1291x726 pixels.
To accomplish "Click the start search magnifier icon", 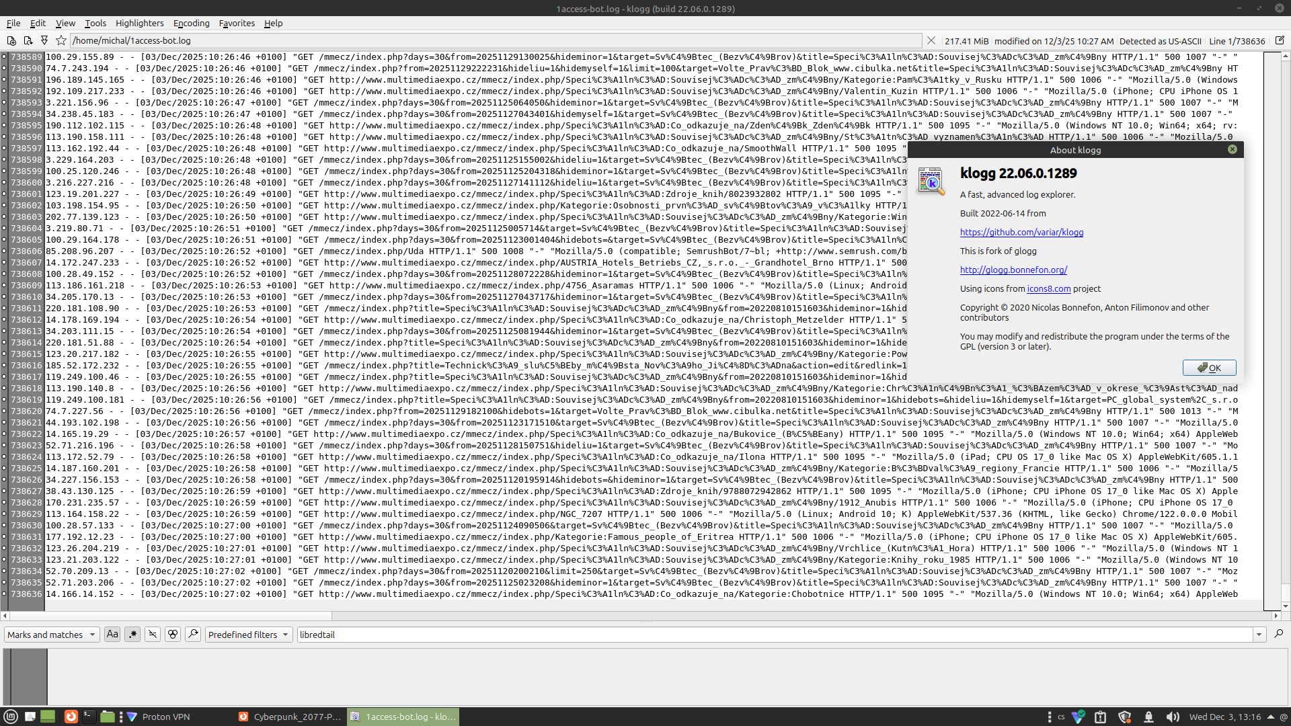I will coord(1278,634).
